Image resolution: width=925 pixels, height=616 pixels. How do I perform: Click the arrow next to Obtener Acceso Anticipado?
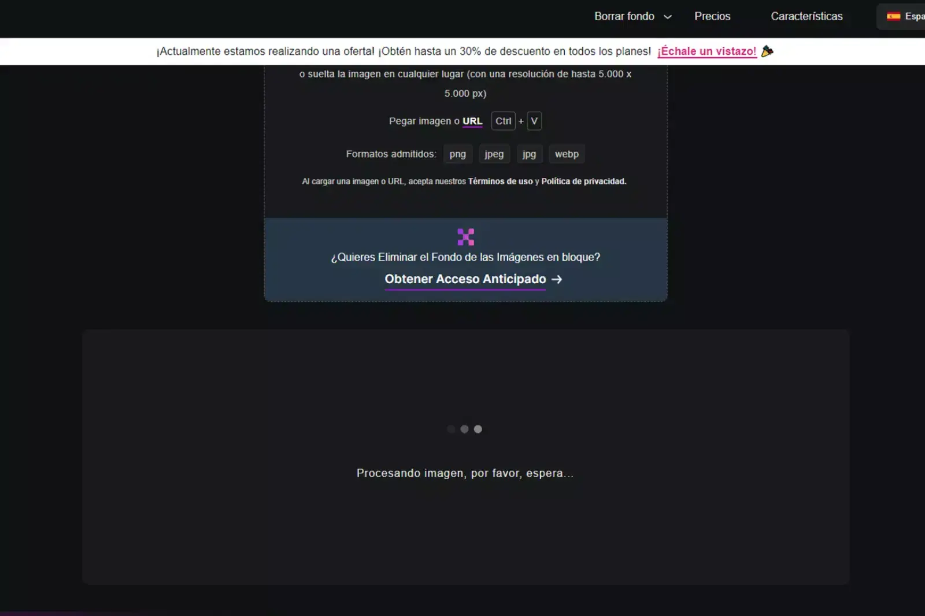pyautogui.click(x=557, y=279)
